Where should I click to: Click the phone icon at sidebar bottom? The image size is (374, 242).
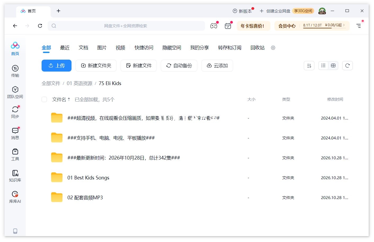15,231
